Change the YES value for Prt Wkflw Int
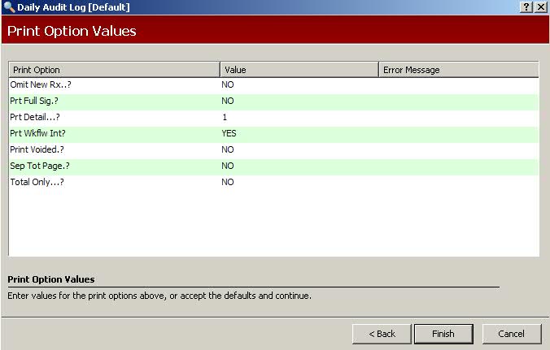This screenshot has width=550, height=350. (x=299, y=133)
